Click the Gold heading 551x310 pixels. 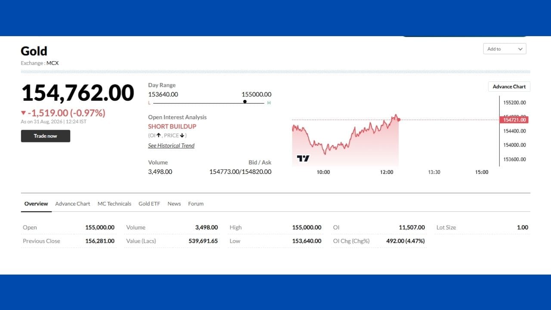[34, 51]
